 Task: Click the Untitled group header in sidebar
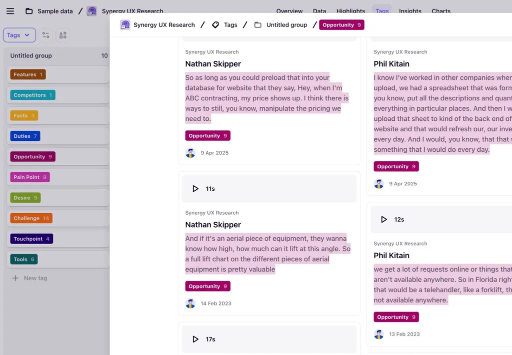(31, 55)
